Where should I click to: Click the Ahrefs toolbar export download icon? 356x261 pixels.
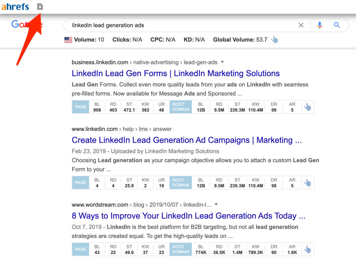pos(40,7)
